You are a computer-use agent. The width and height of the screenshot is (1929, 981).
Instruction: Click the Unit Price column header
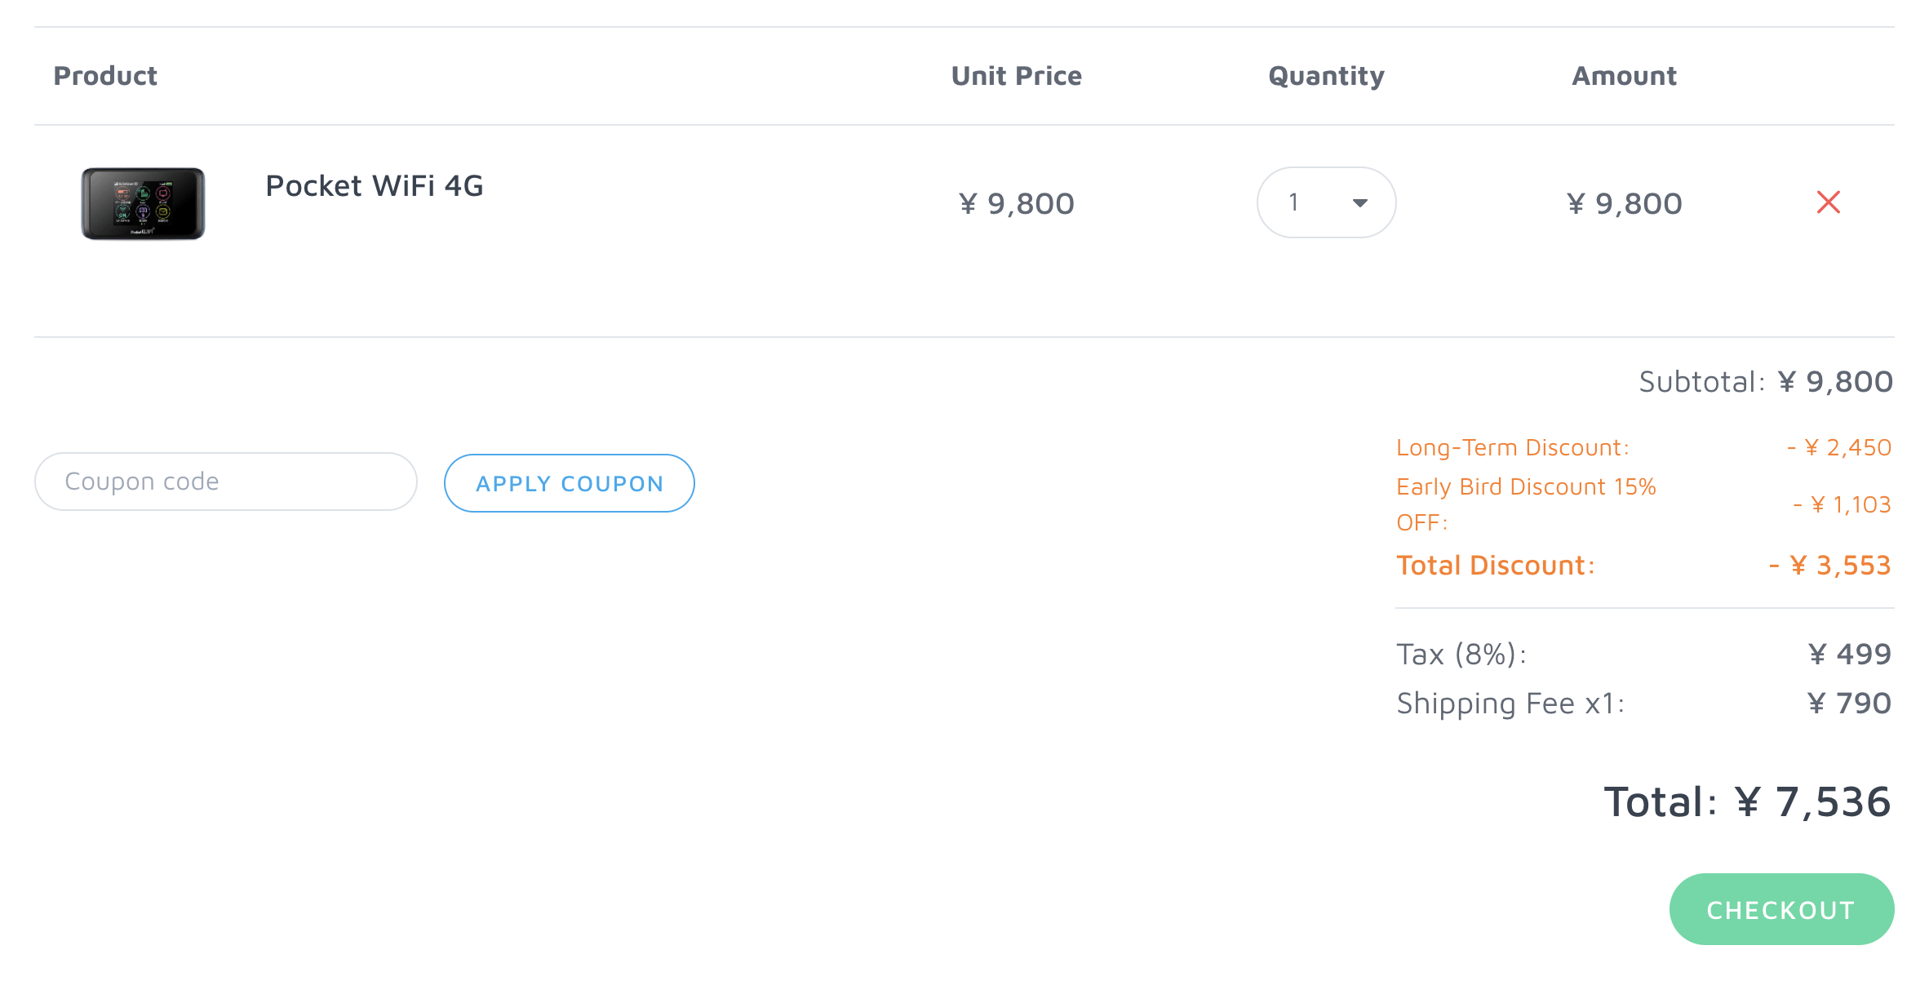[1017, 76]
